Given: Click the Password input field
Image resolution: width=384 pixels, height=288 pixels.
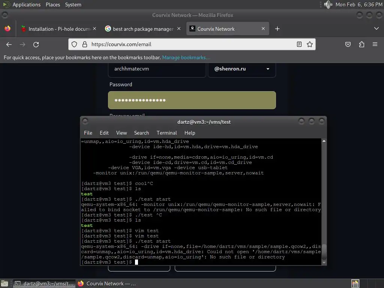Looking at the screenshot, I should pos(192,100).
